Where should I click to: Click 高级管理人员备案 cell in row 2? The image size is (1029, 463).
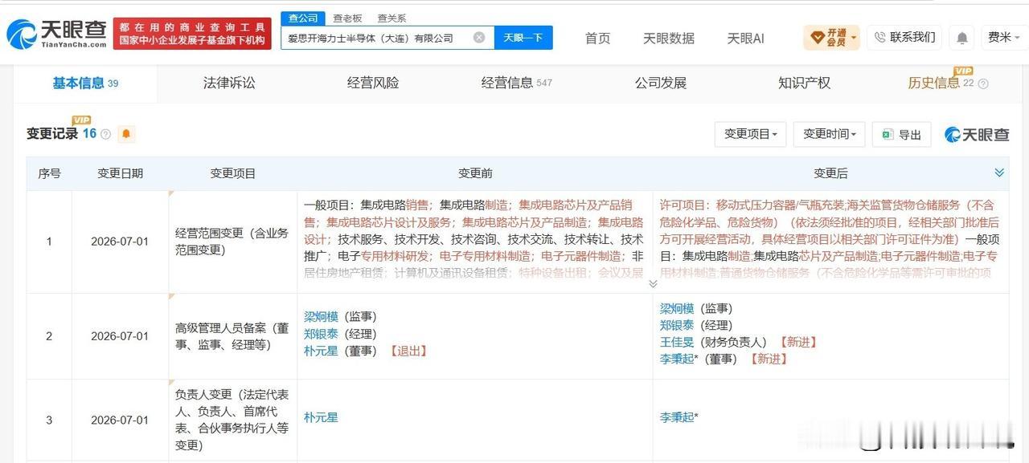tap(232, 336)
